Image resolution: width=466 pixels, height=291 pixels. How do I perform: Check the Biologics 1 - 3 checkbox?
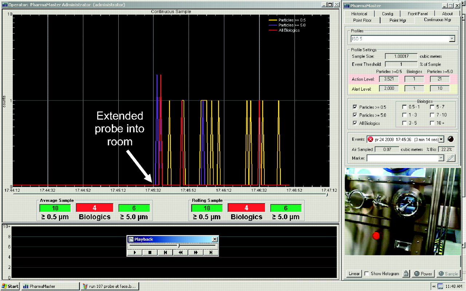pos(404,115)
